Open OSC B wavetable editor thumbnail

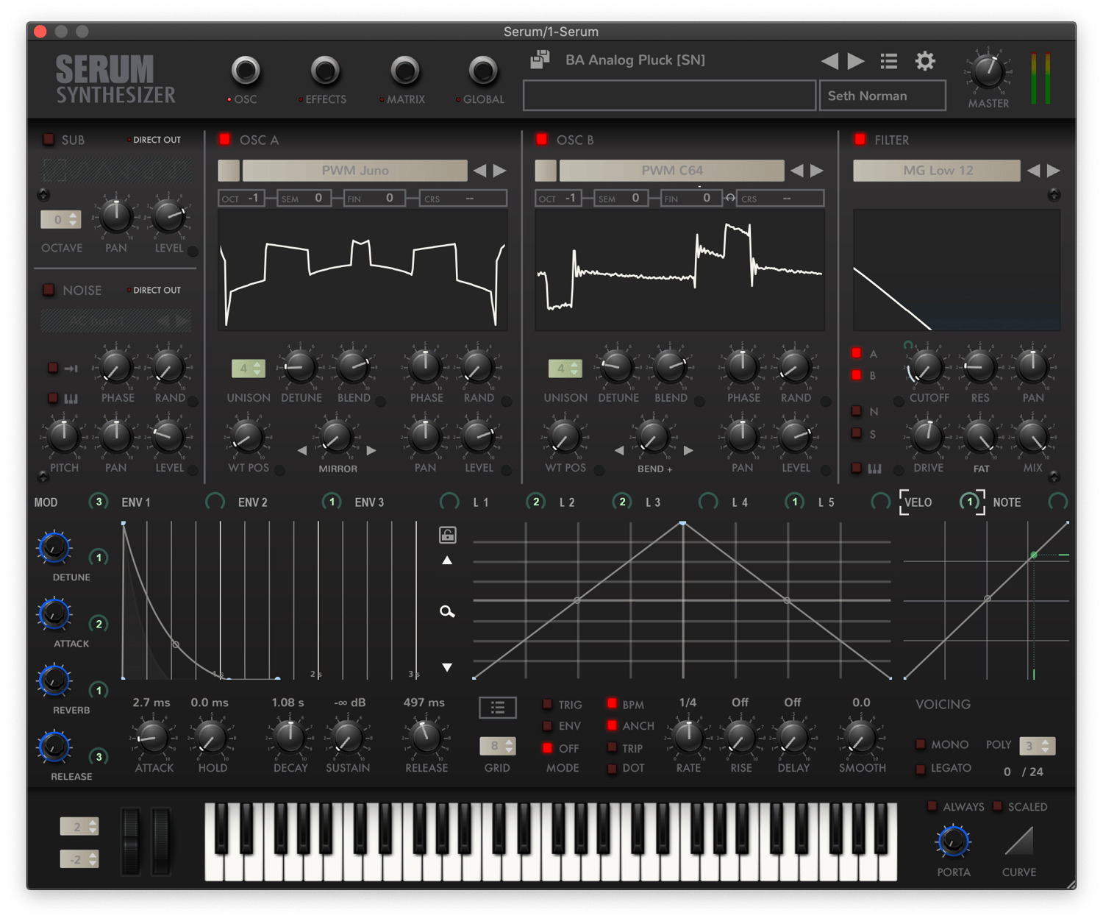pos(546,171)
